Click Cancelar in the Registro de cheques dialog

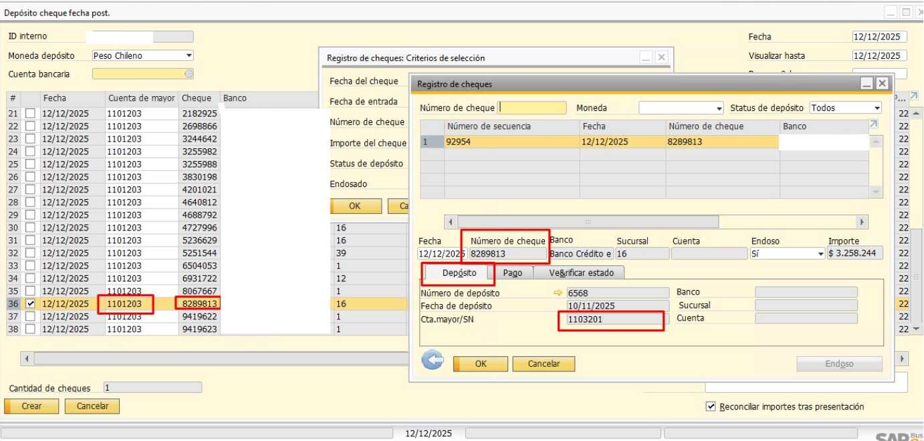[x=544, y=363]
